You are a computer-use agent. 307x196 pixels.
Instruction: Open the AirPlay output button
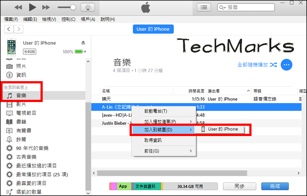tap(88, 7)
